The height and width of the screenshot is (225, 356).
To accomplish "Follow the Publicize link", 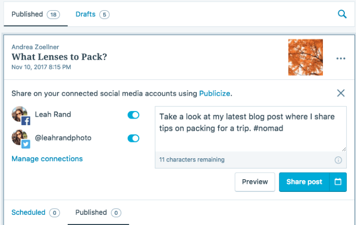I will (215, 94).
